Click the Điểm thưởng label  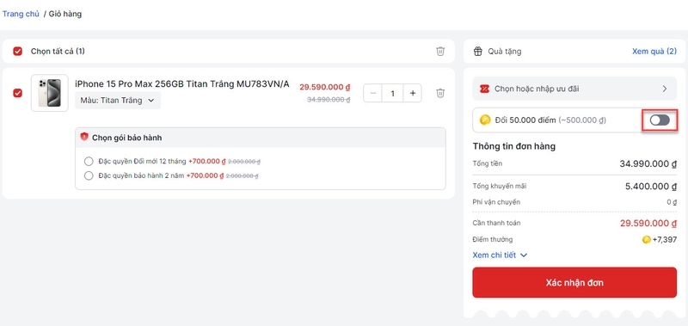coord(492,240)
